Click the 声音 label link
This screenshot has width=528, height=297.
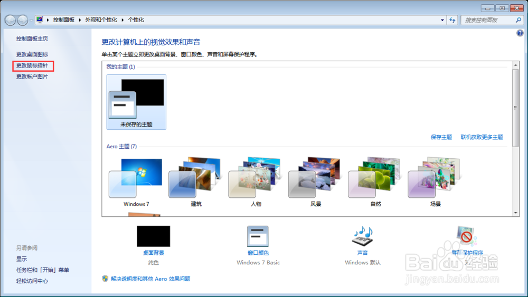(x=362, y=253)
